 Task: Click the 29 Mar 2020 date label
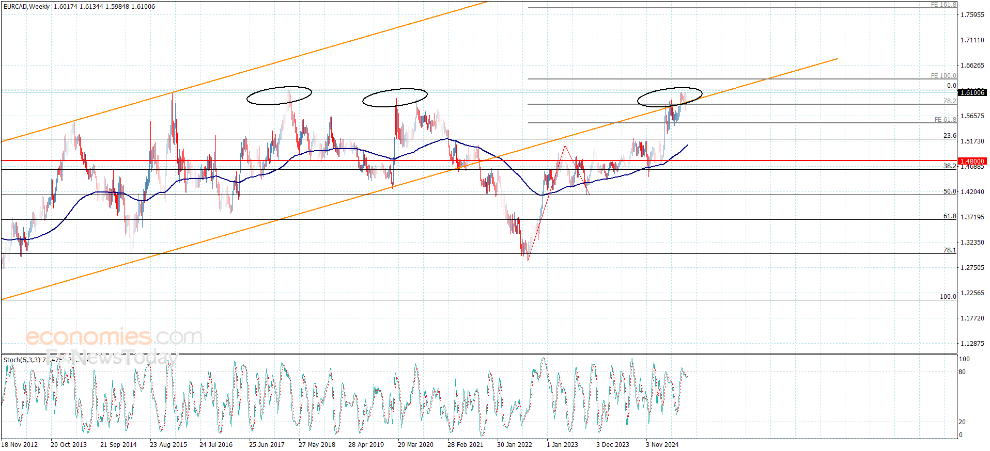(415, 445)
